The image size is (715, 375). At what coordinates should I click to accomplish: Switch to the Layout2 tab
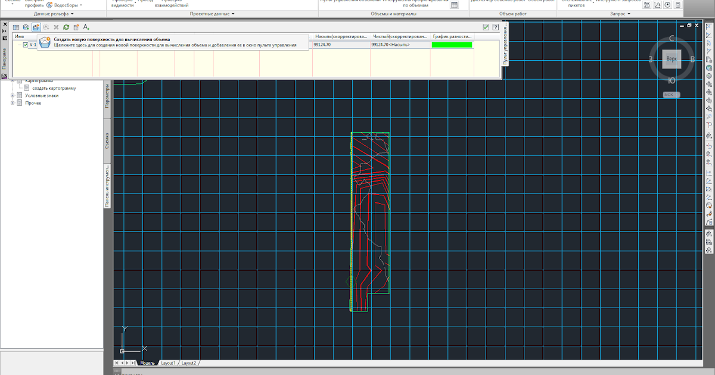tap(188, 362)
